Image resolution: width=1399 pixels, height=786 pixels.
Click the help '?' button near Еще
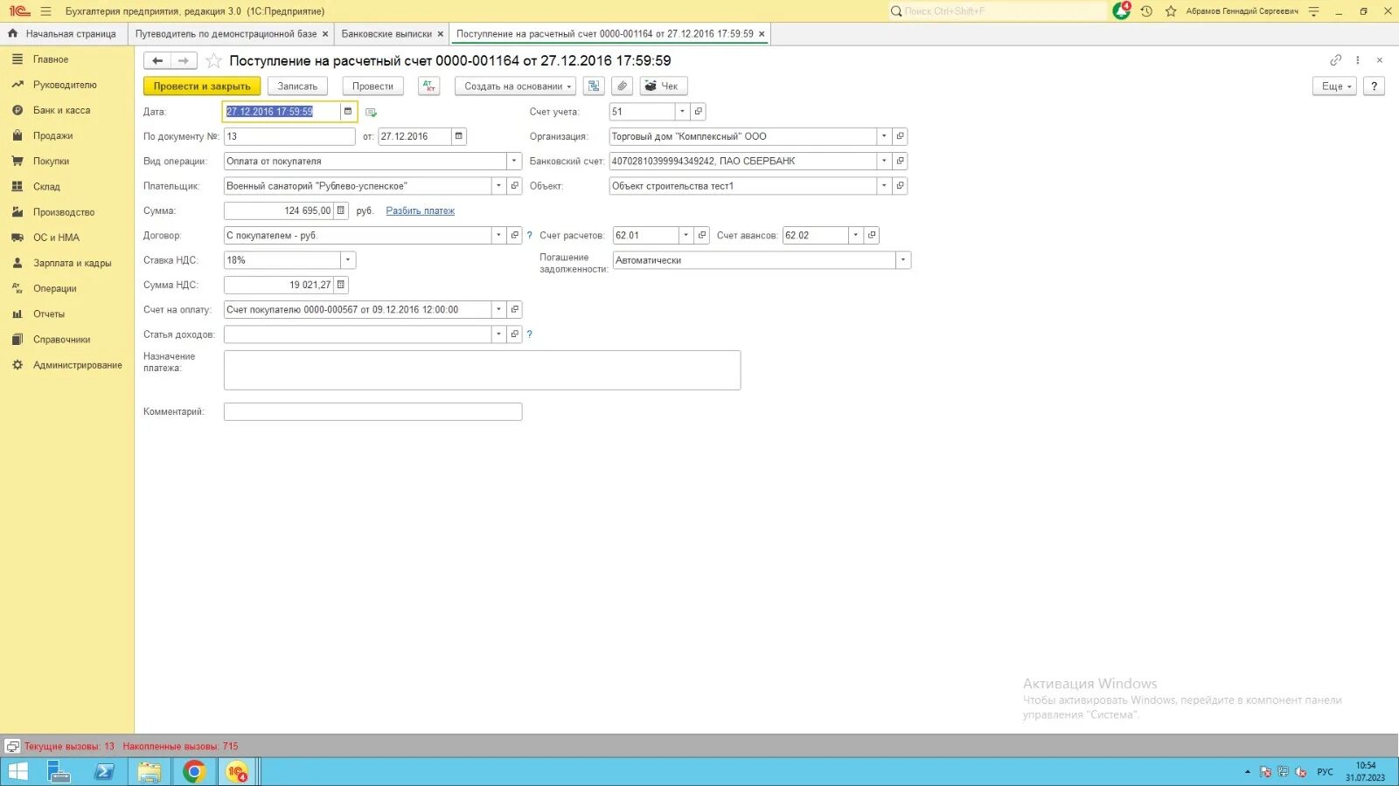coord(1375,86)
